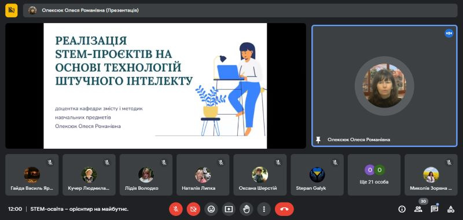Open the emoji reactions picker
The image size is (463, 220).
click(211, 209)
